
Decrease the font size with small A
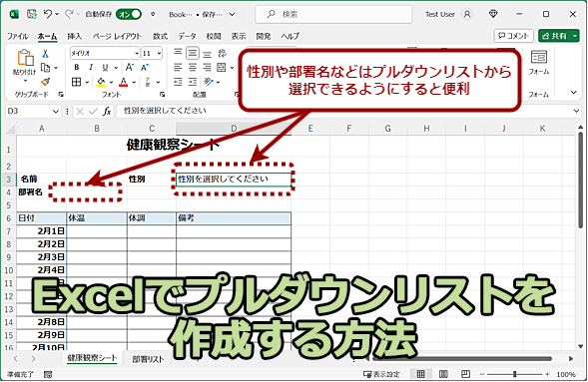[145, 68]
